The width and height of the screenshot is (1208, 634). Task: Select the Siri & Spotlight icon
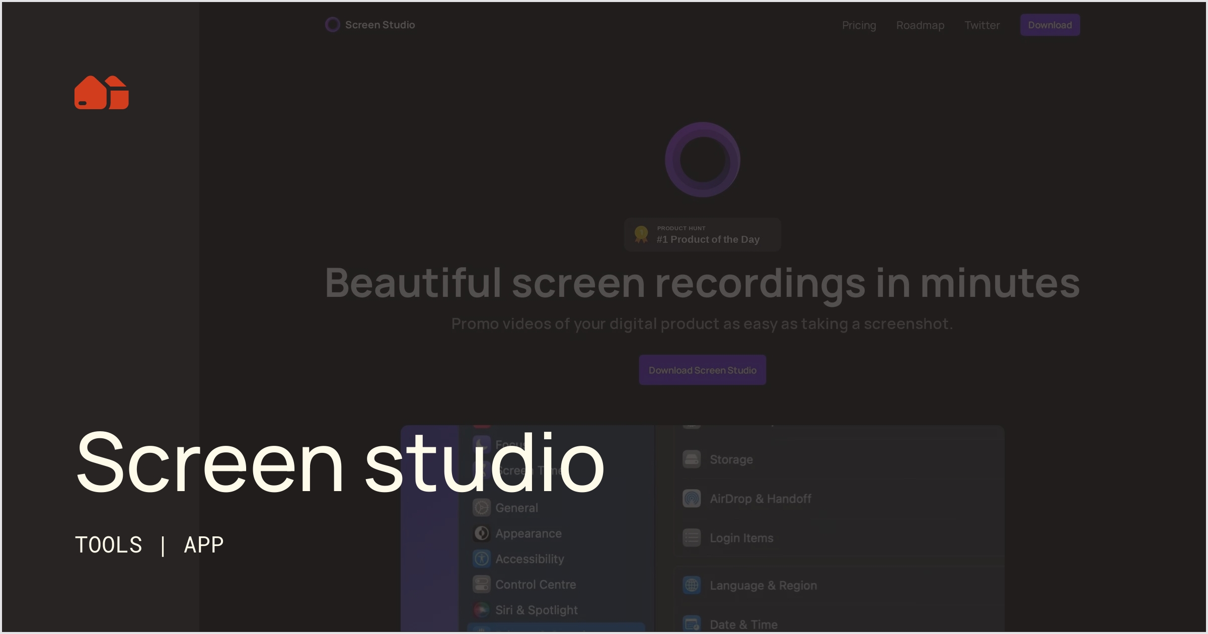click(481, 610)
